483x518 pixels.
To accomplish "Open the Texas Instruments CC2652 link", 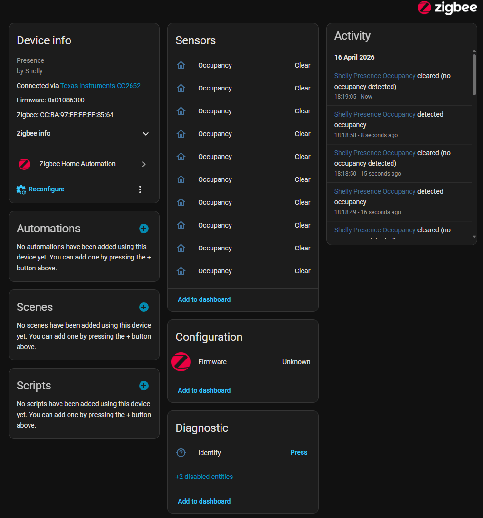I will pyautogui.click(x=100, y=86).
